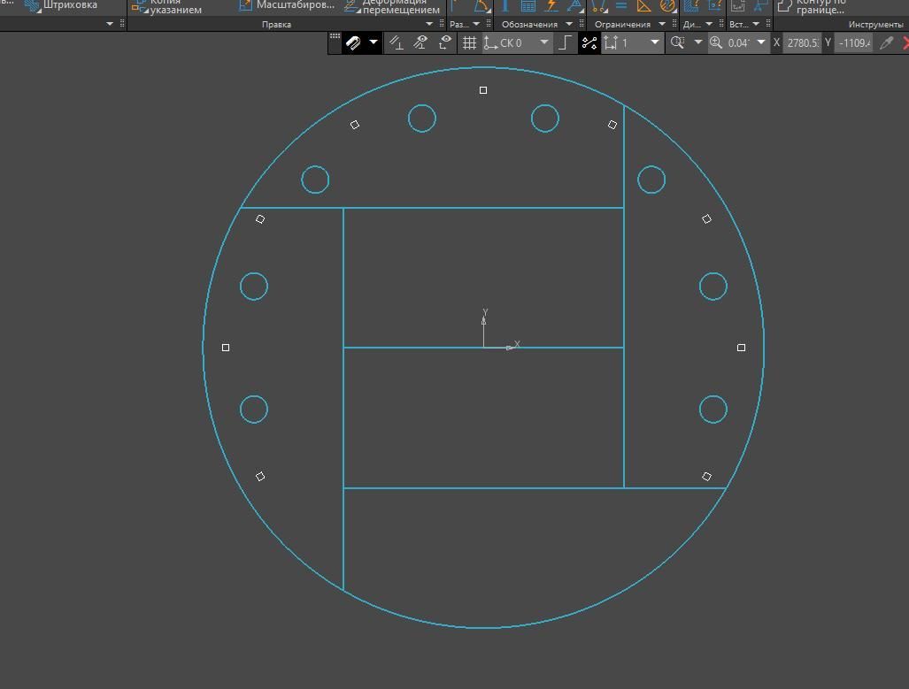Open the Обозначения panel menu
The width and height of the screenshot is (909, 689).
tap(568, 24)
